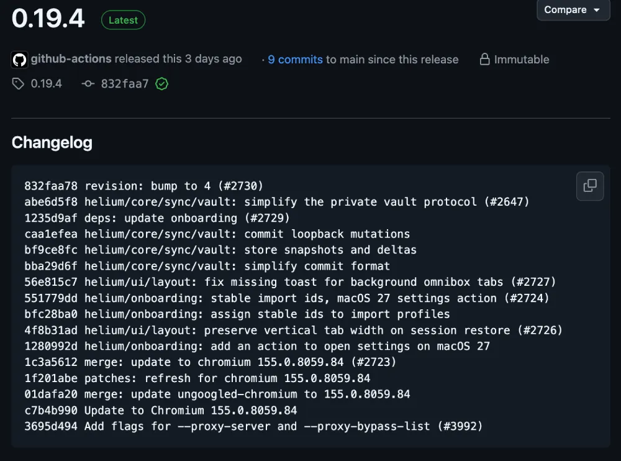The height and width of the screenshot is (461, 621).
Task: Open the github-actions author link
Action: coord(71,58)
